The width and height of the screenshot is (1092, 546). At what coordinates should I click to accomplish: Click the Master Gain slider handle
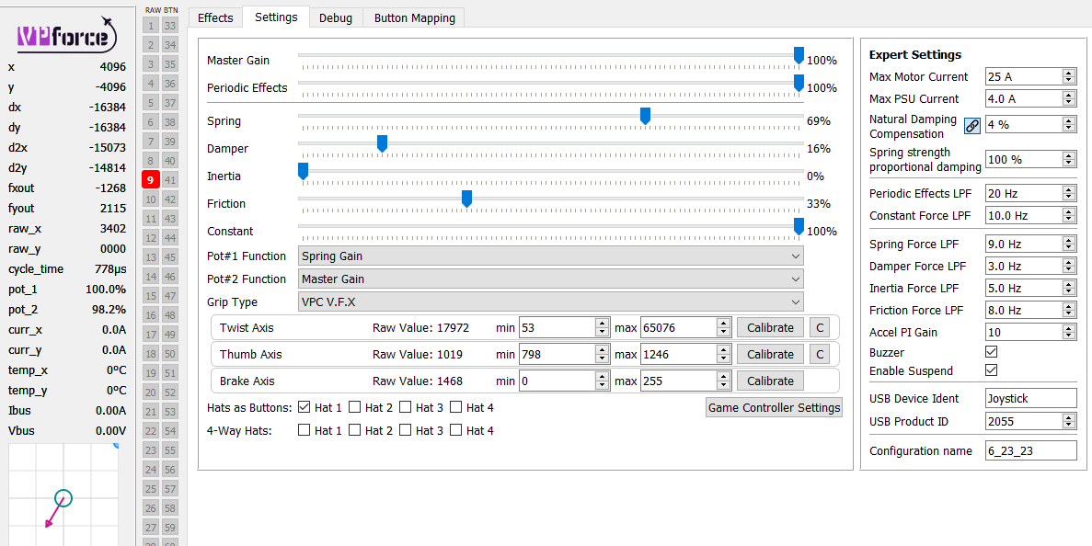point(799,56)
